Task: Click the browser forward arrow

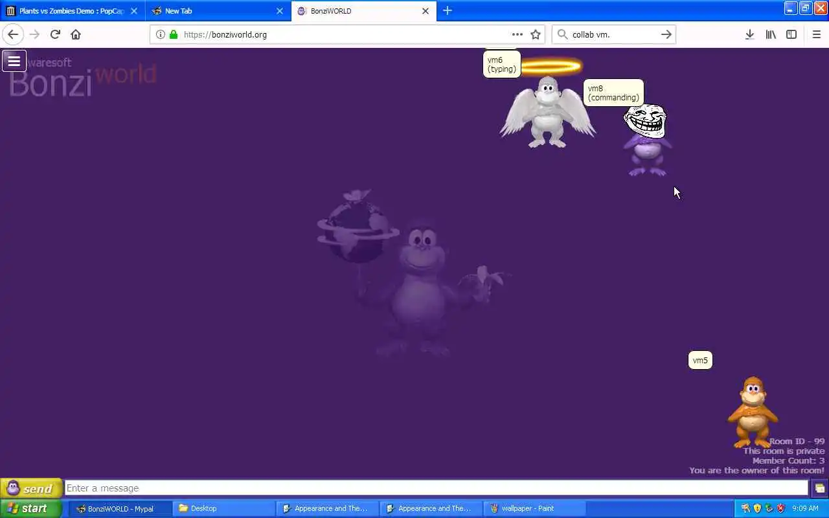Action: [34, 34]
